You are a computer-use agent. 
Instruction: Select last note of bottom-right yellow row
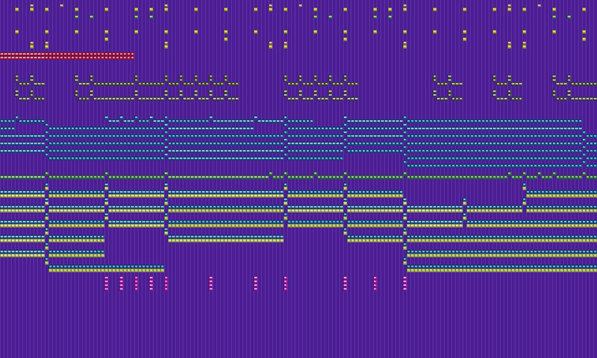[x=595, y=270]
